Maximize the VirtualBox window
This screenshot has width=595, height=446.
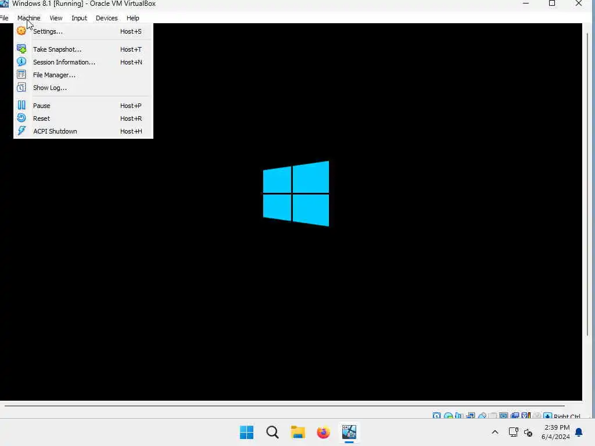(x=552, y=3)
